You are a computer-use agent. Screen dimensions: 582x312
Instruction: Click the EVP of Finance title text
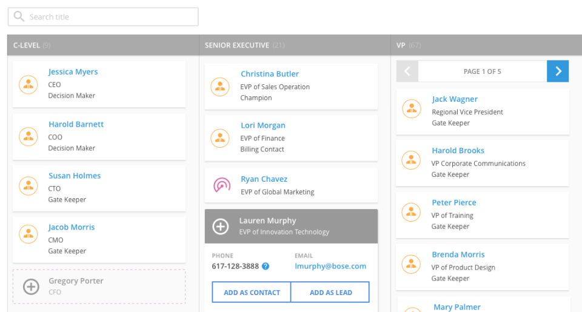click(x=263, y=138)
